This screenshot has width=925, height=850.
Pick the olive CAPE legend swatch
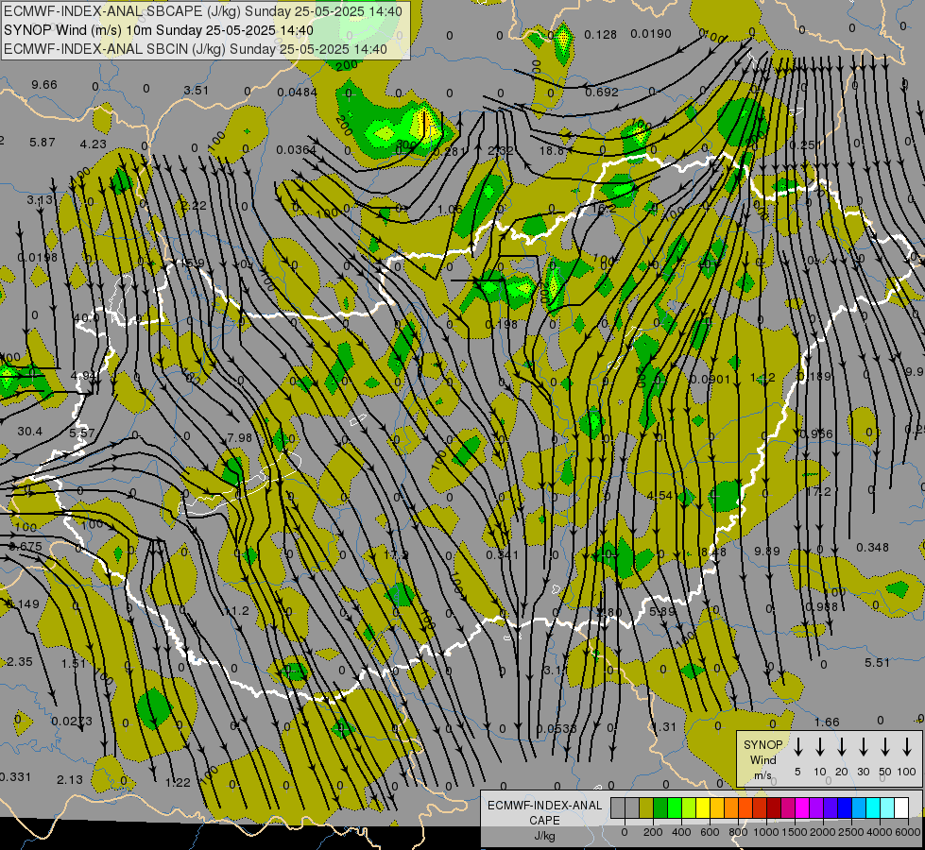click(646, 807)
